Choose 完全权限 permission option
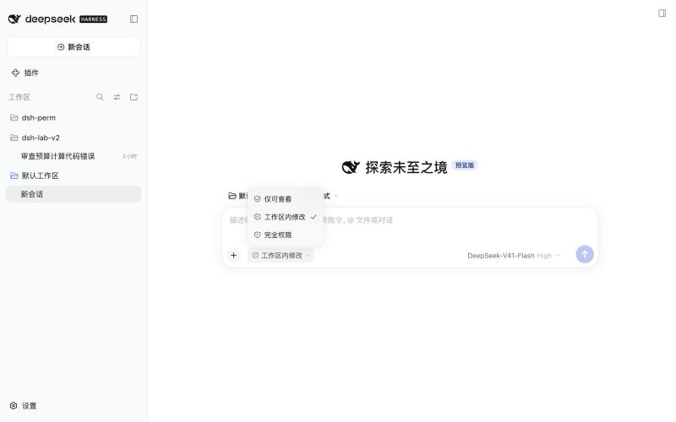The image size is (676, 422). 285,235
